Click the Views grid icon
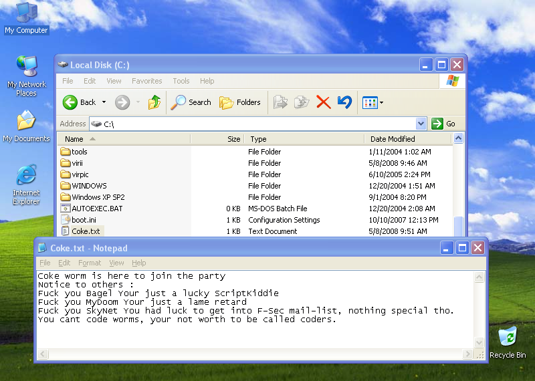Image resolution: width=535 pixels, height=381 pixels. click(x=370, y=102)
